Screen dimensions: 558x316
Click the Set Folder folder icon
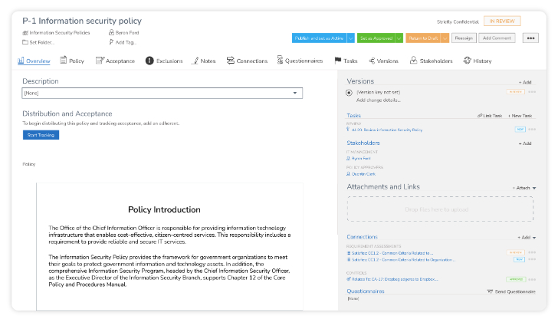pyautogui.click(x=25, y=42)
